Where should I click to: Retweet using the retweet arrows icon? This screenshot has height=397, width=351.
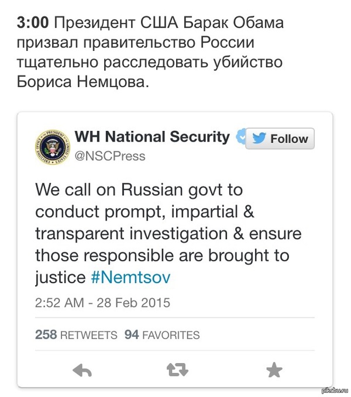177,370
